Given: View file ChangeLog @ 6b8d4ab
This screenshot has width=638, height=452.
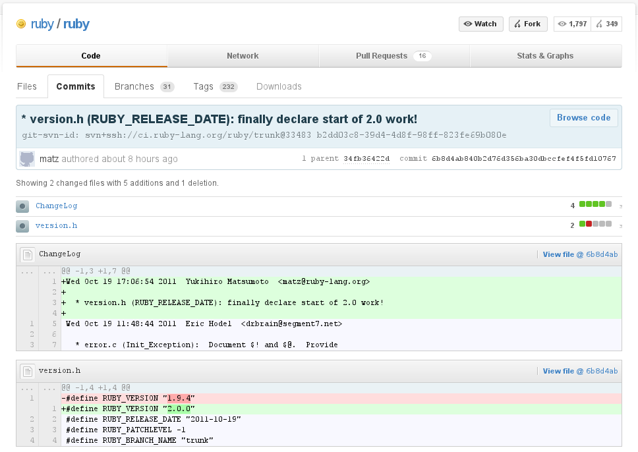Looking at the screenshot, I should (x=580, y=254).
